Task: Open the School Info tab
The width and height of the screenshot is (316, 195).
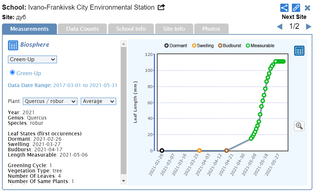Action: tap(131, 29)
